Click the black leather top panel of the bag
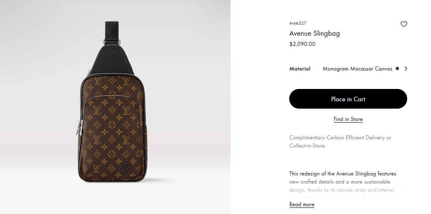The height and width of the screenshot is (214, 431). [111, 60]
